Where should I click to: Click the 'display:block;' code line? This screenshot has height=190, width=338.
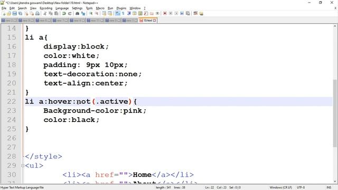click(x=76, y=46)
